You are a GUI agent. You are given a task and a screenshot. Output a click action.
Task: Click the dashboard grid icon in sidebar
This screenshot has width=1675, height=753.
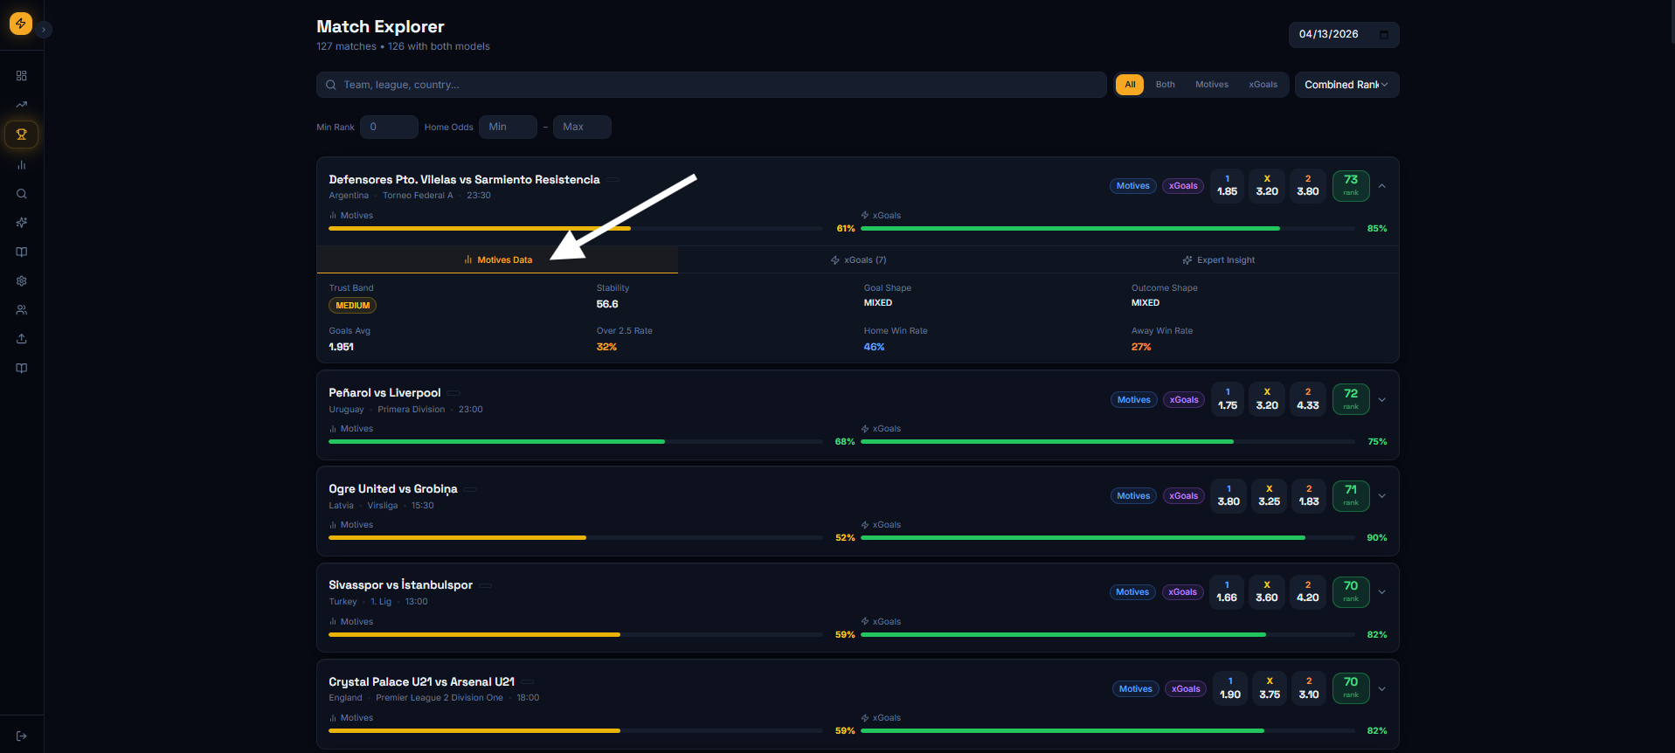pos(22,76)
